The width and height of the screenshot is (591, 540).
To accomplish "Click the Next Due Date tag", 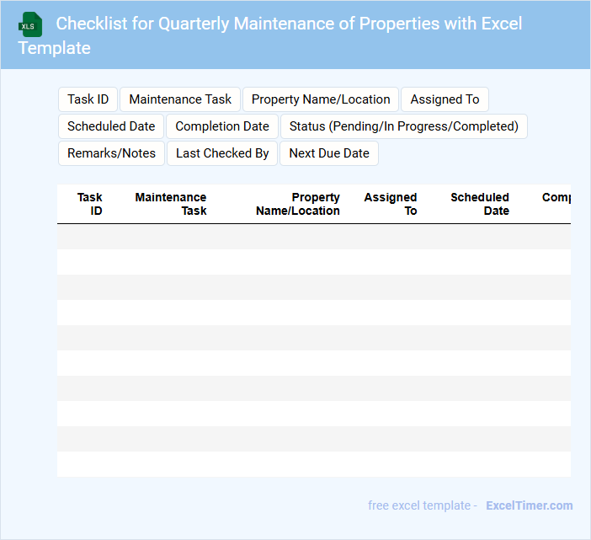I will click(329, 153).
